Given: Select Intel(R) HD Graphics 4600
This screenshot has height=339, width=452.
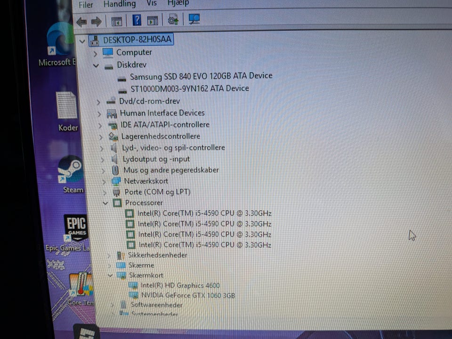Looking at the screenshot, I should tap(180, 285).
